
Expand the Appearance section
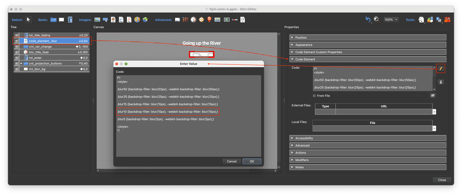368,45
